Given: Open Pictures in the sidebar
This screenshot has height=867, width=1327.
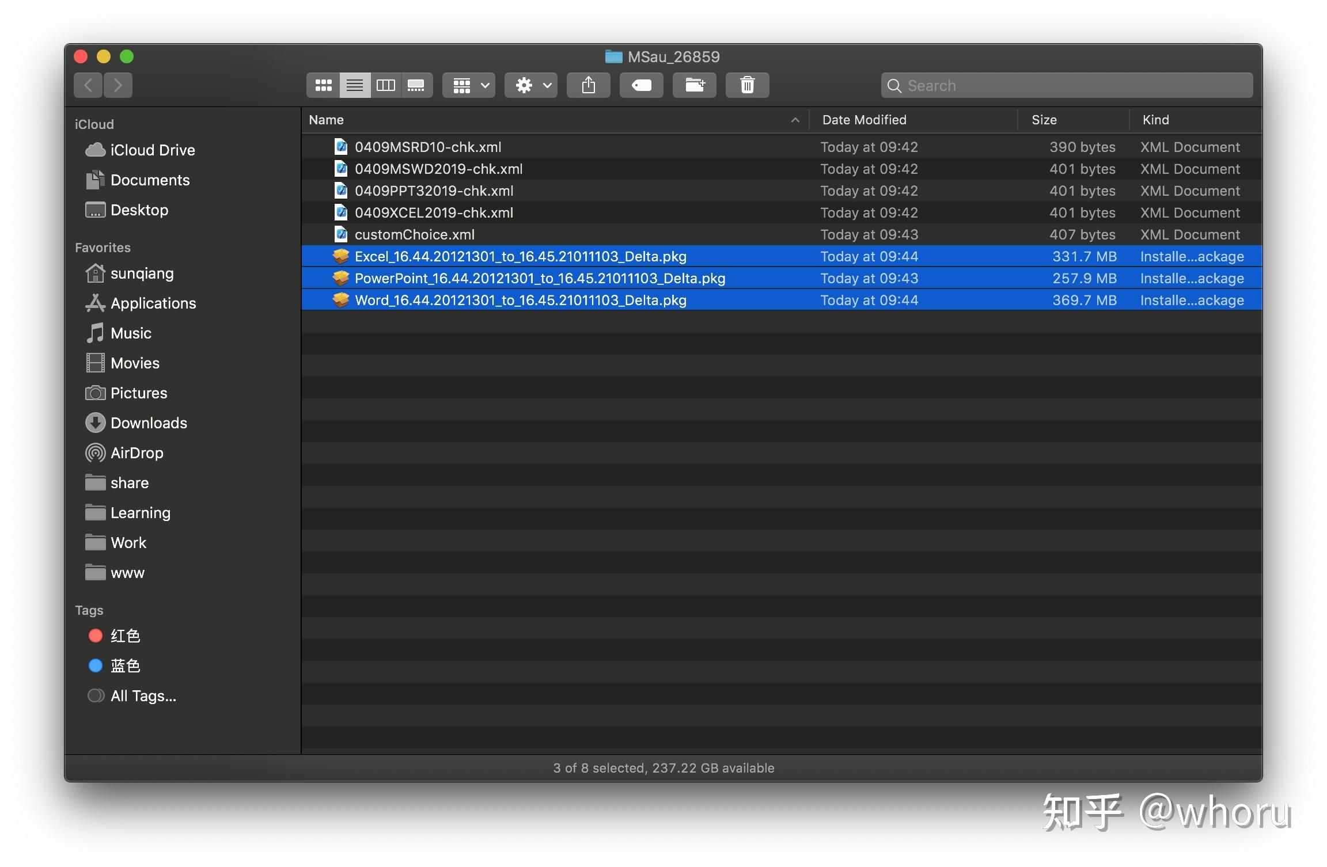Looking at the screenshot, I should click(x=126, y=393).
